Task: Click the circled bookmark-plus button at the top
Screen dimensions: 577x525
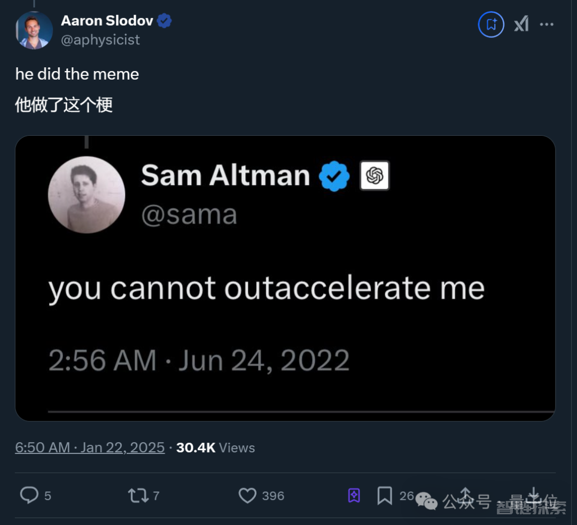Action: pos(491,25)
